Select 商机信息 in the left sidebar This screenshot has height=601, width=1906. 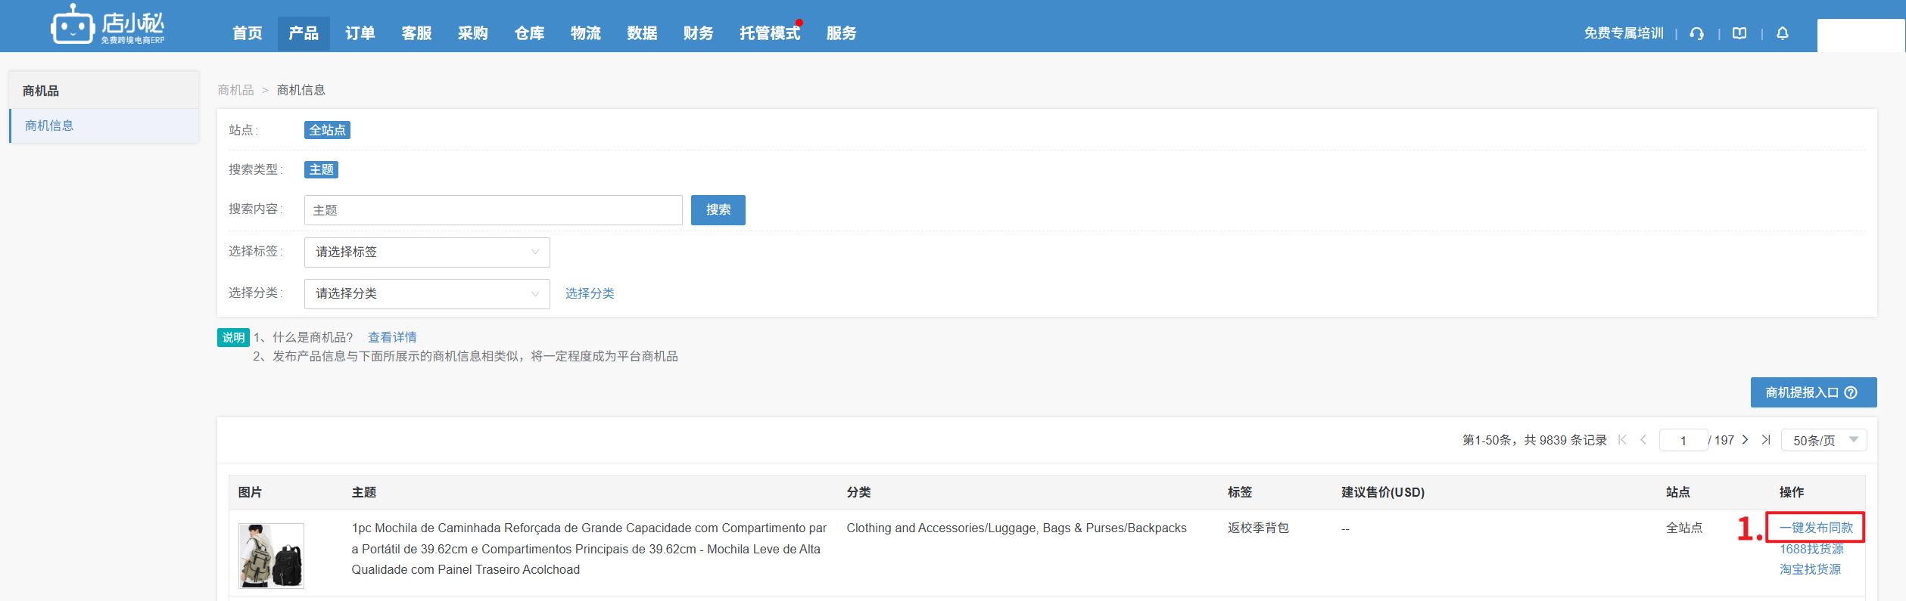49,125
